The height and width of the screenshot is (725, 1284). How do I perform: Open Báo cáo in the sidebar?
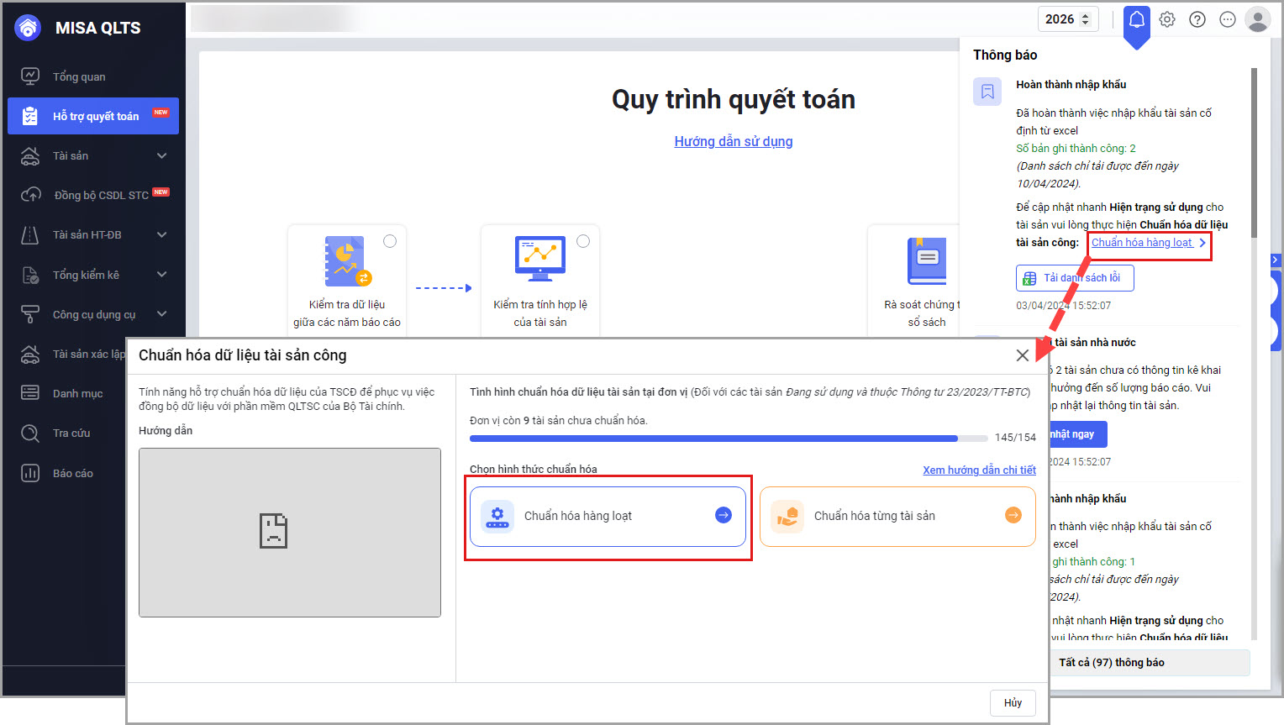pos(72,473)
